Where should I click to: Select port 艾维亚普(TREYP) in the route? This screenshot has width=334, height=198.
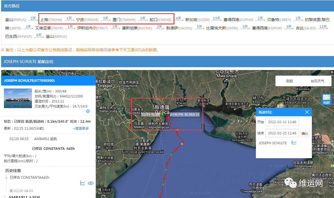pos(49,28)
